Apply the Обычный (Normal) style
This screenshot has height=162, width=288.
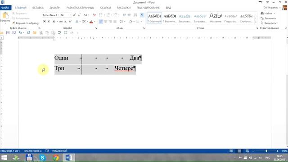coord(154,18)
